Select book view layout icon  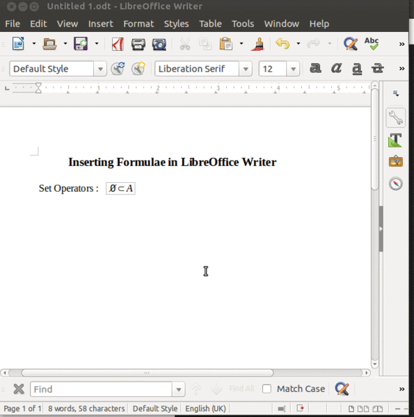click(377, 409)
